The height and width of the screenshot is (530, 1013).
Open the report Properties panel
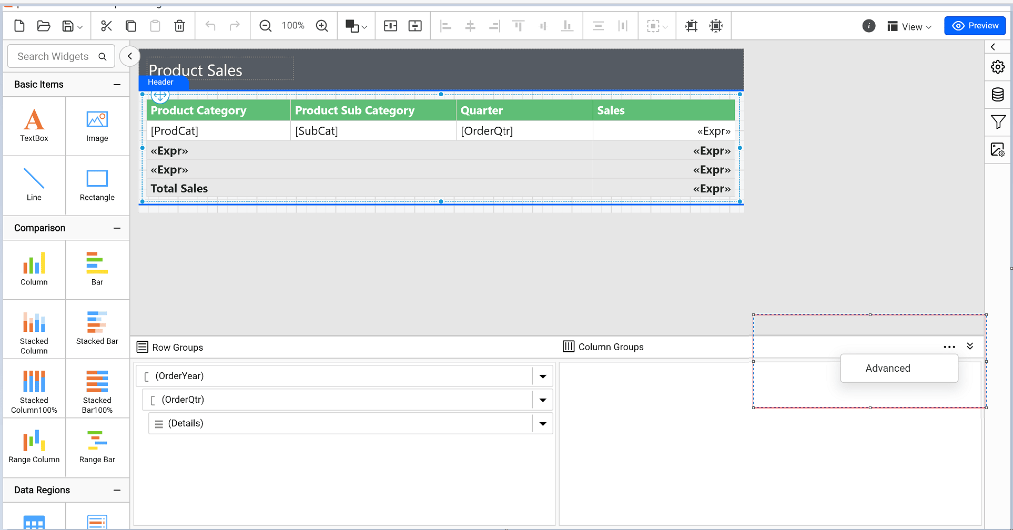coord(998,67)
